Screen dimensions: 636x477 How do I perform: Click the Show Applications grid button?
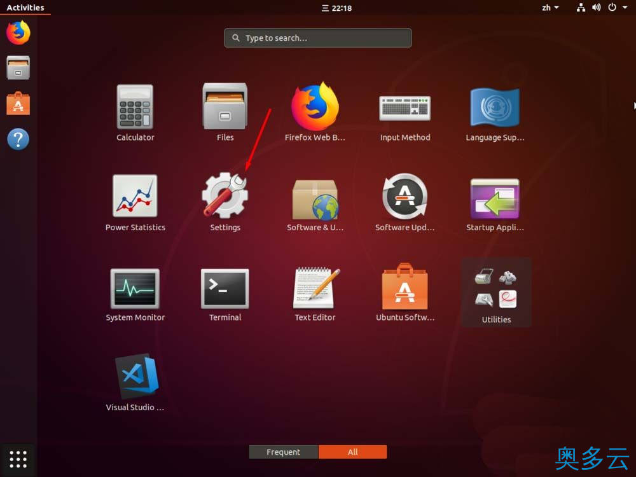18,459
